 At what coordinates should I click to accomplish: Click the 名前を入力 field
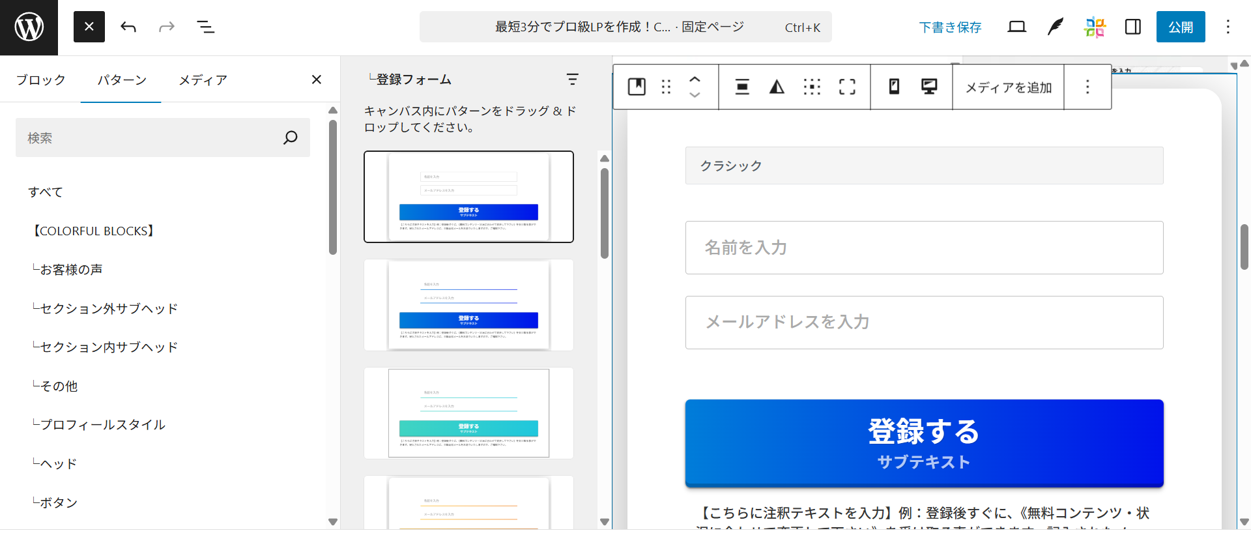(924, 248)
